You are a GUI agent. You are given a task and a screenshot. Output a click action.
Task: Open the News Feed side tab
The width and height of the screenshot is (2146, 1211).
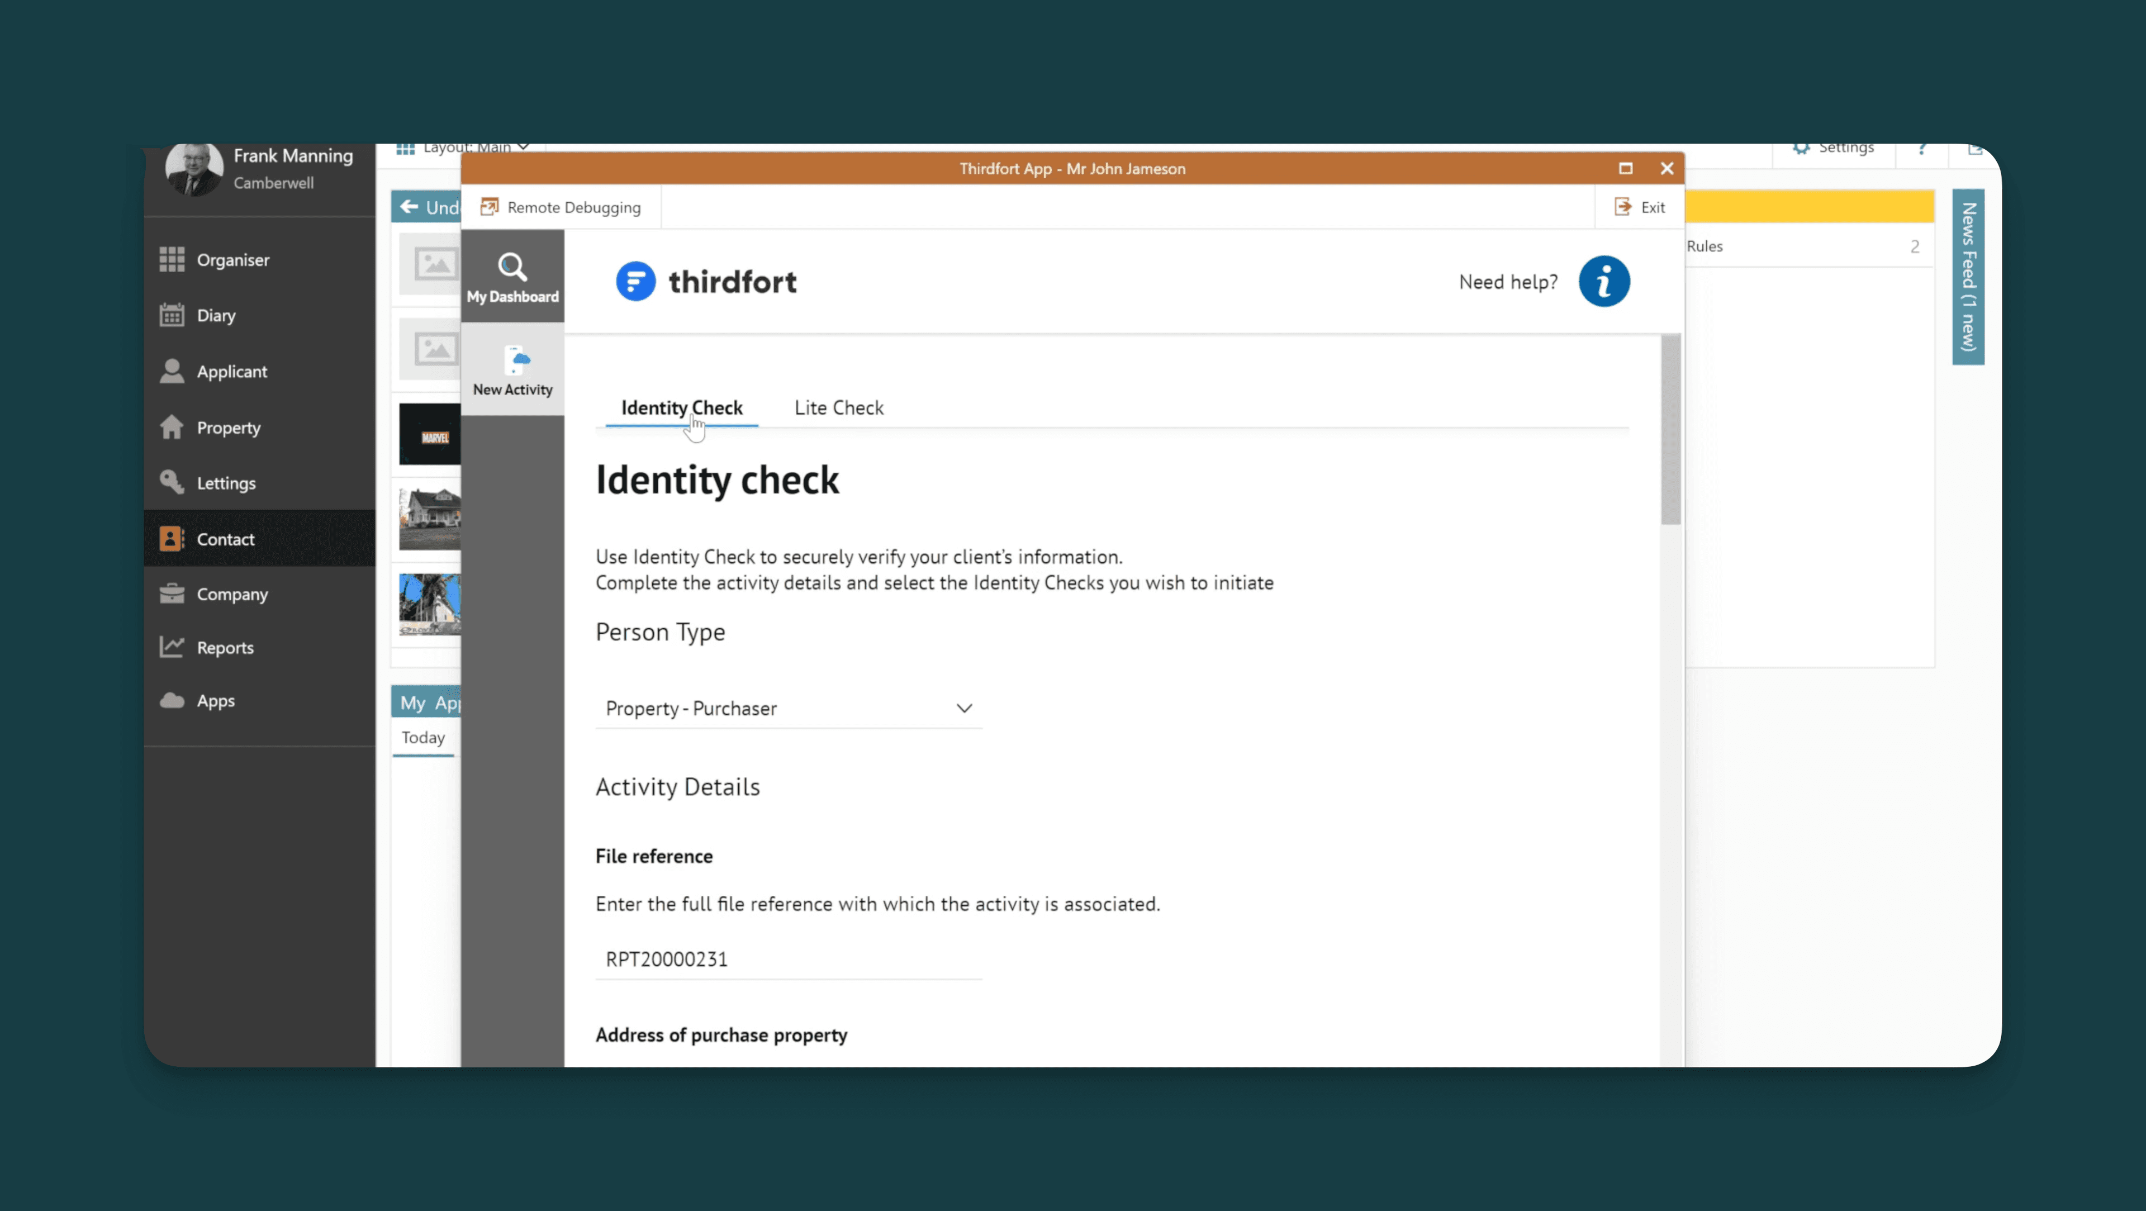point(1968,277)
